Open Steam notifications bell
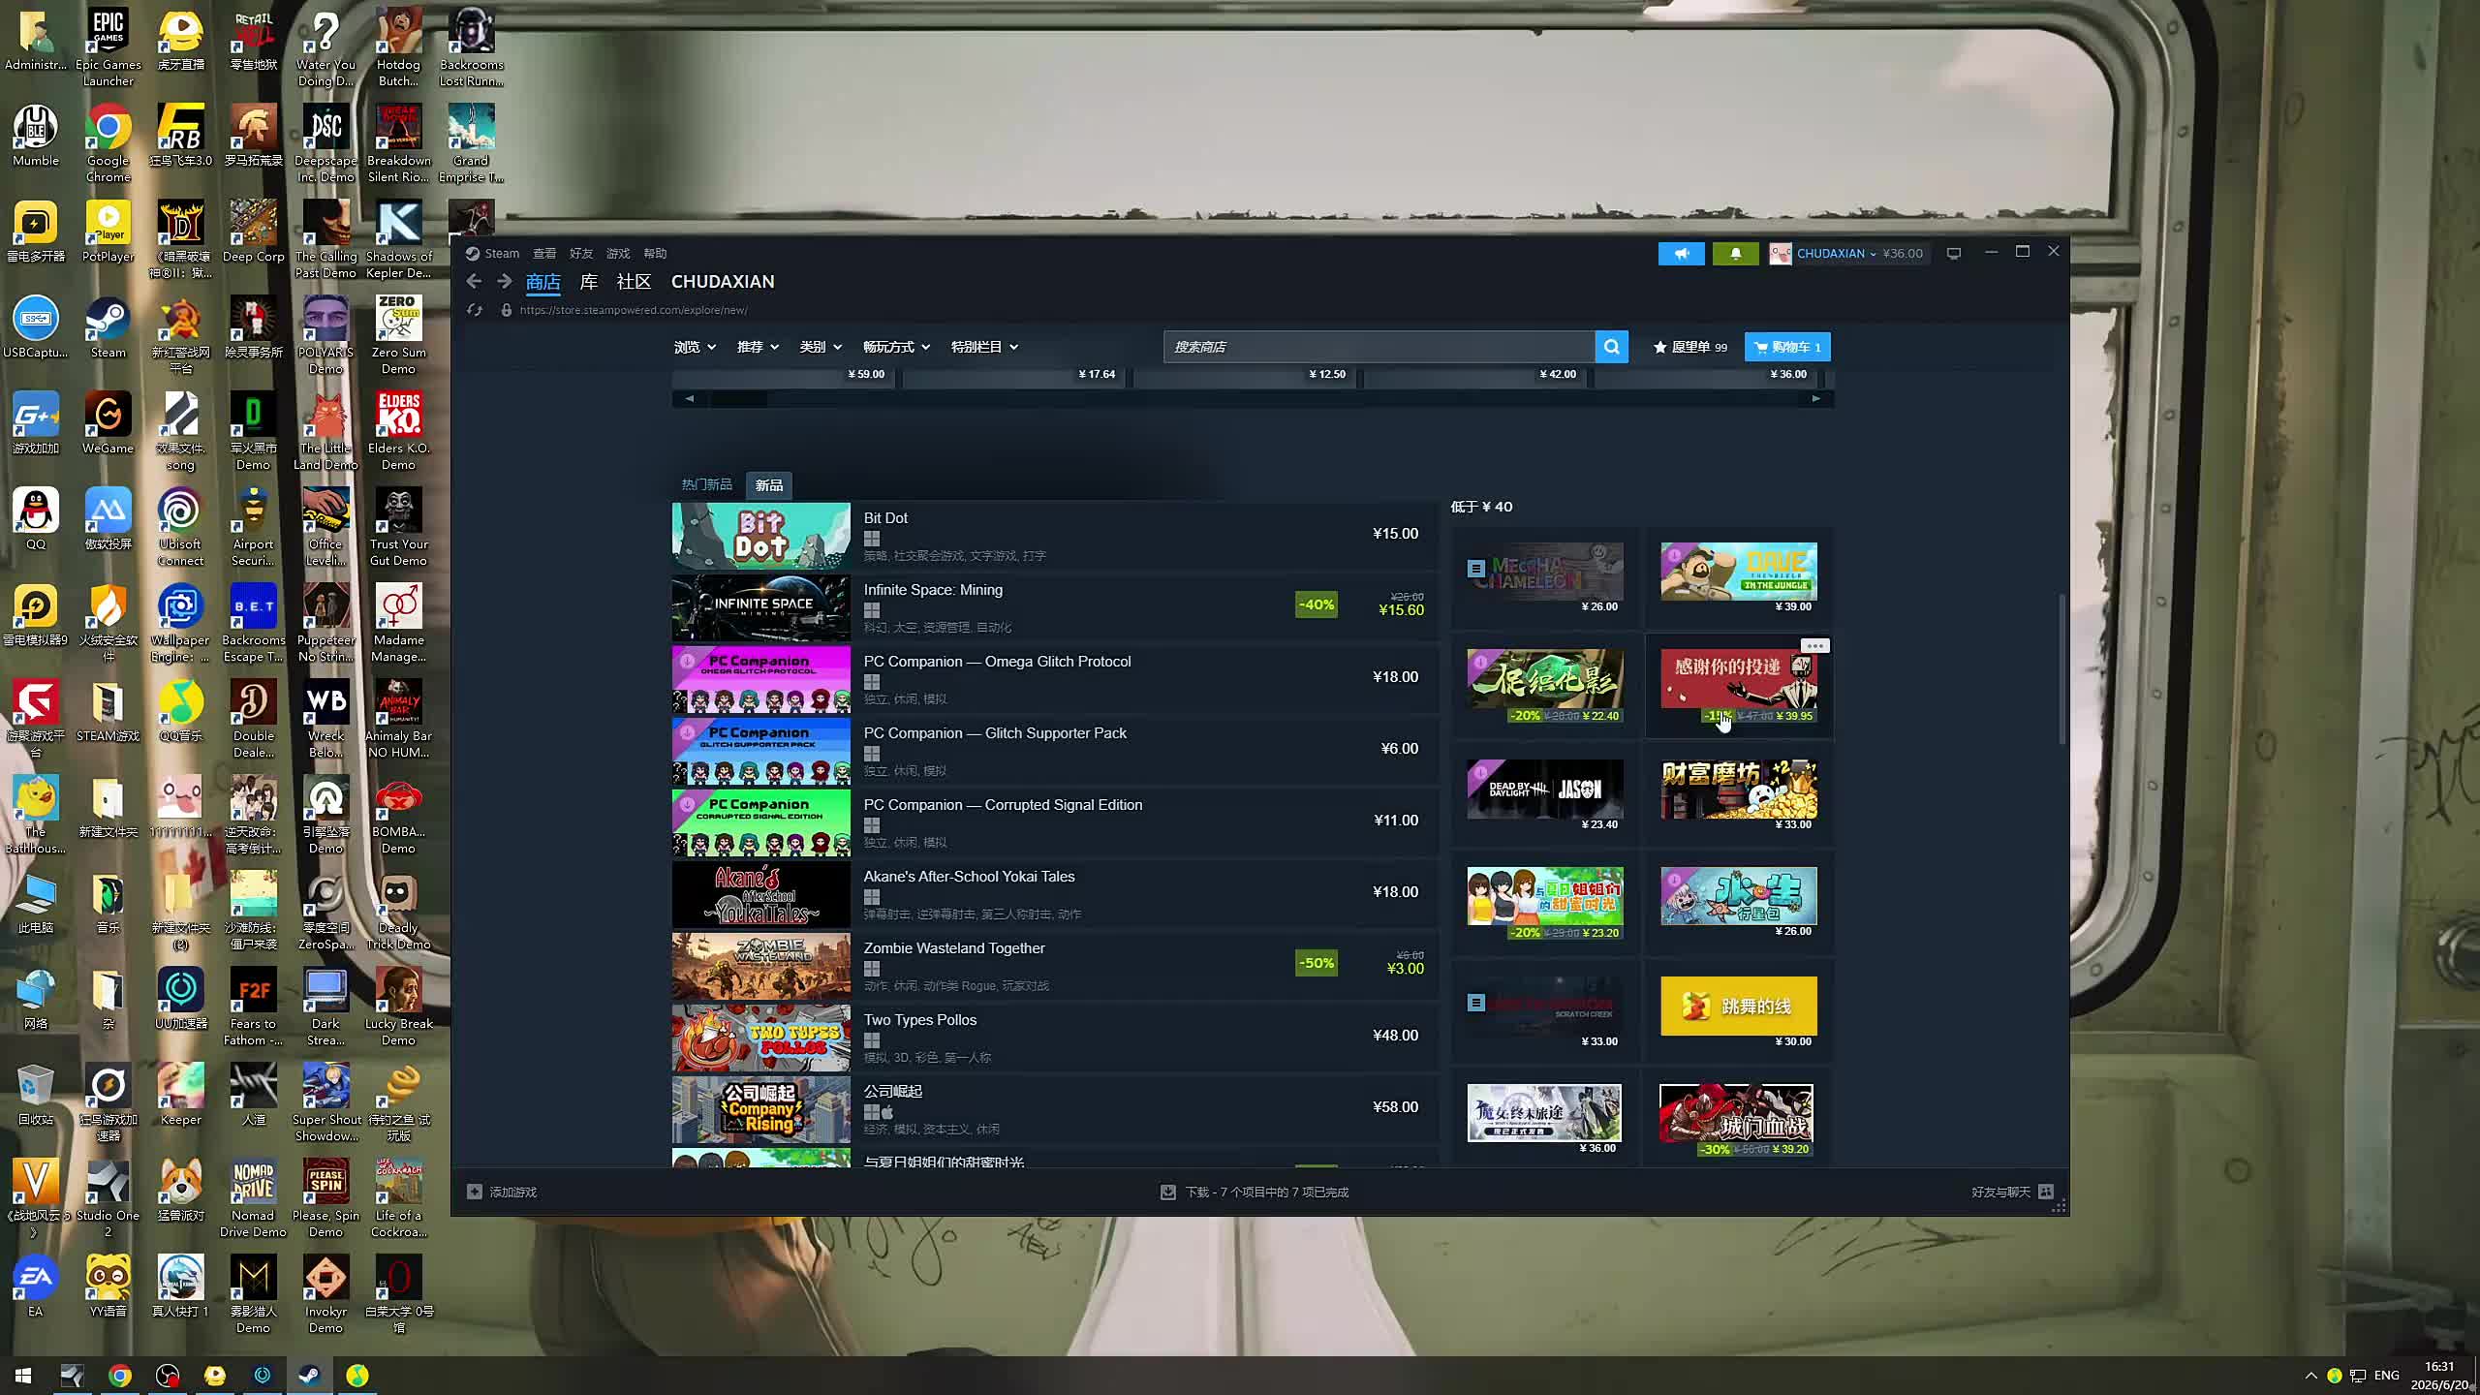 point(1735,254)
